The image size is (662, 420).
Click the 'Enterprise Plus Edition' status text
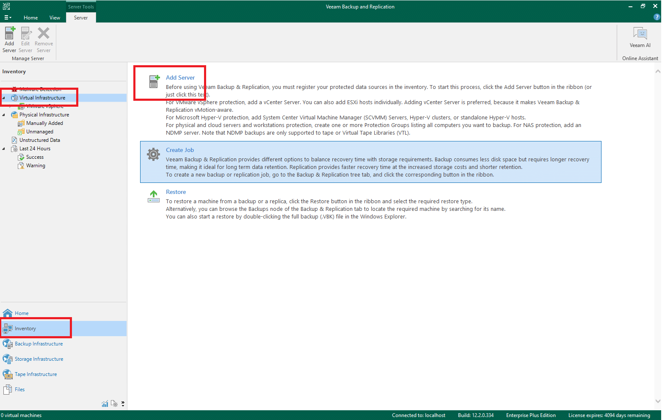point(531,415)
